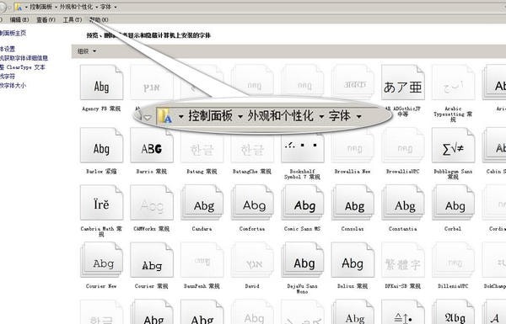Go to 控制面板 in the address bar breadcrumb
506x324 pixels.
(41, 7)
